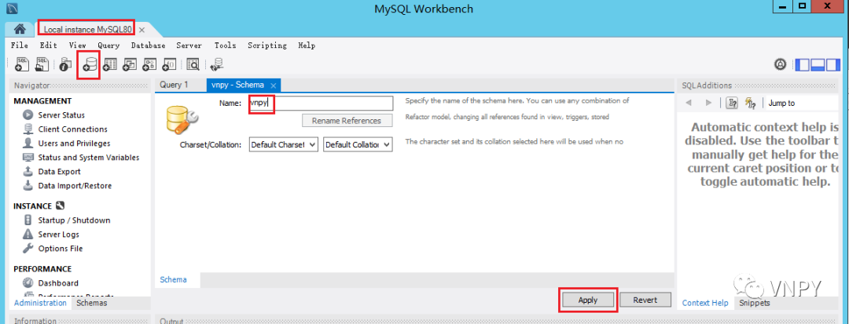
Task: Toggle automatic context help
Action: point(750,103)
